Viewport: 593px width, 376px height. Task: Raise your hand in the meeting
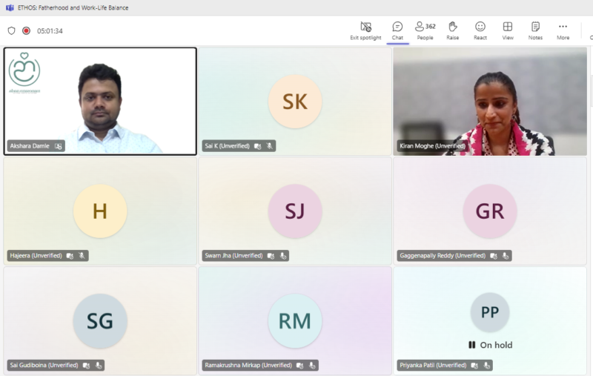pos(452,30)
